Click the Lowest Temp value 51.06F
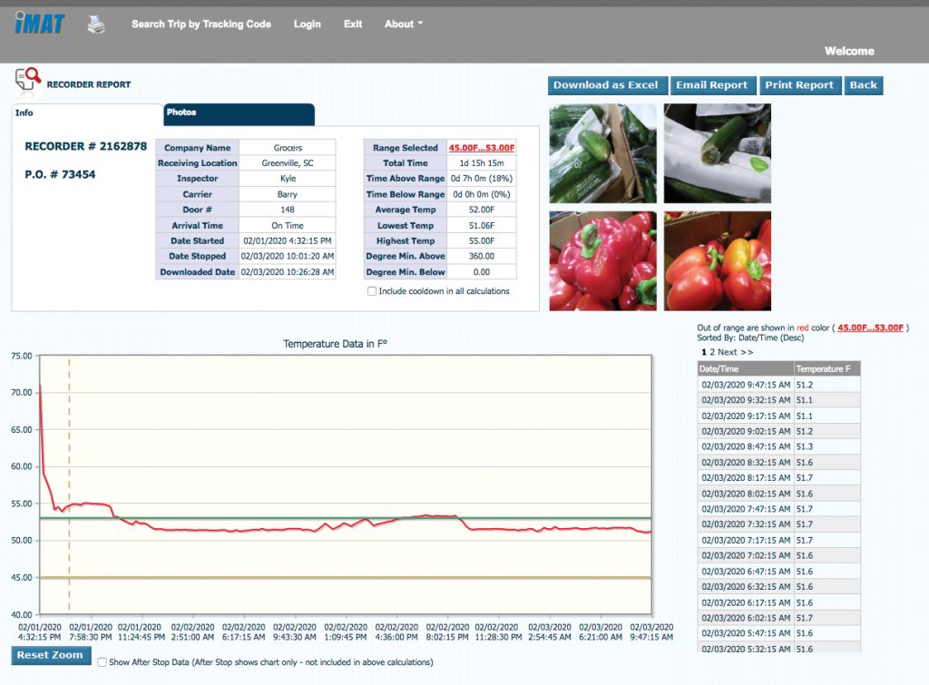 tap(482, 226)
